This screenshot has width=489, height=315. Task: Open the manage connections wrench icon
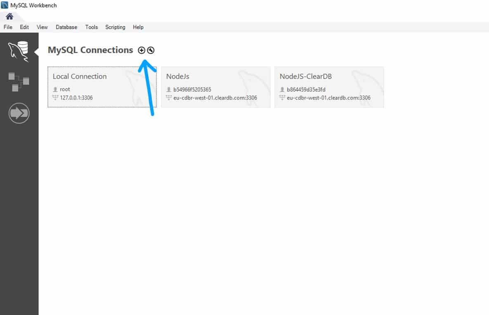(x=151, y=50)
